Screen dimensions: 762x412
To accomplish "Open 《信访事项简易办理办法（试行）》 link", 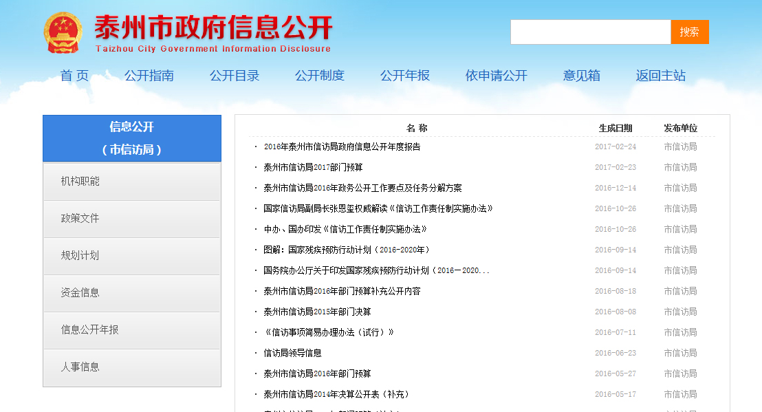I will [x=329, y=332].
